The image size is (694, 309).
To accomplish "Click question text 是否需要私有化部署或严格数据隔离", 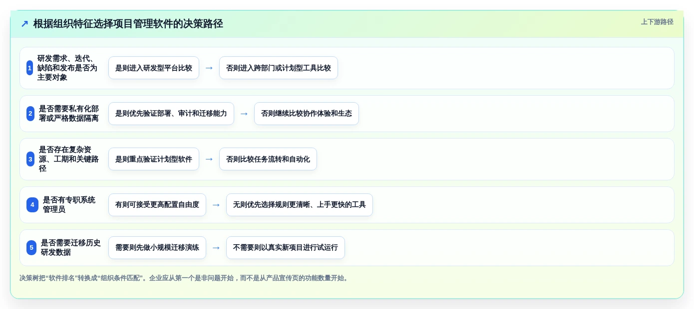I will (69, 114).
